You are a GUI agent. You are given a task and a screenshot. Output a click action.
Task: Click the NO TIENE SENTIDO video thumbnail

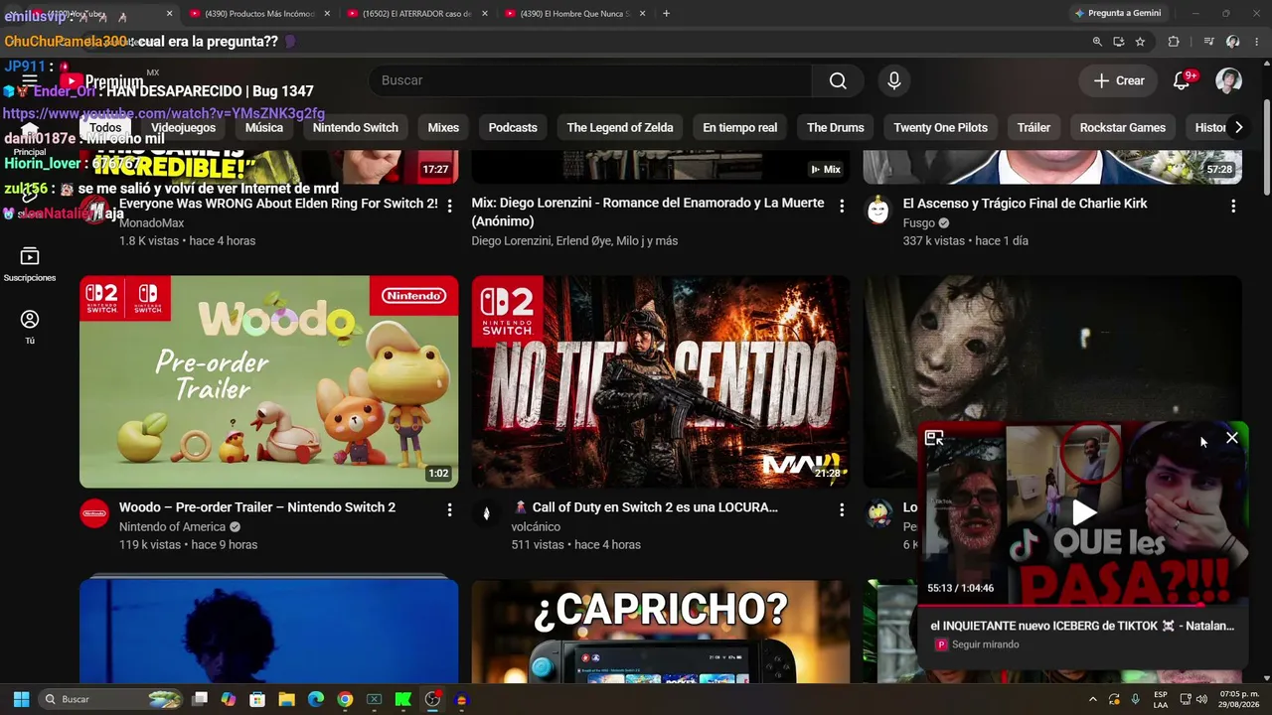pos(660,381)
